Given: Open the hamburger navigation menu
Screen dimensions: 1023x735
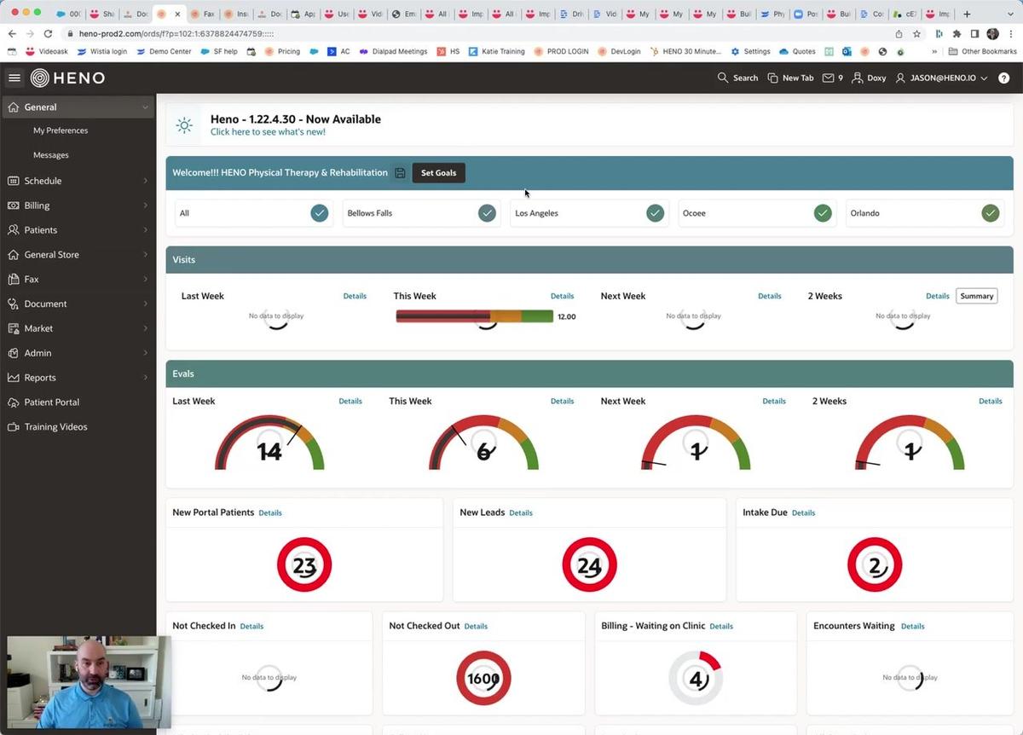Looking at the screenshot, I should pyautogui.click(x=14, y=78).
